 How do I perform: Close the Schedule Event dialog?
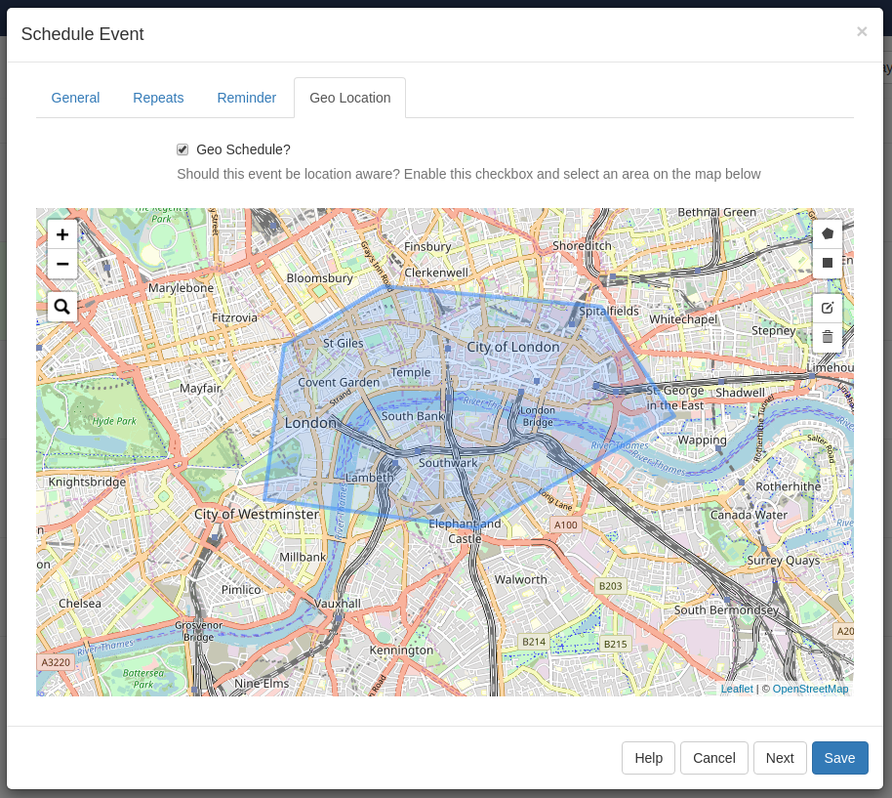point(862,32)
